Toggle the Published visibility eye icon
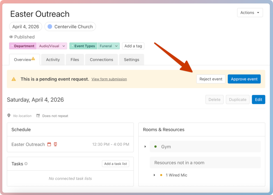The width and height of the screenshot is (273, 195). coord(11,37)
